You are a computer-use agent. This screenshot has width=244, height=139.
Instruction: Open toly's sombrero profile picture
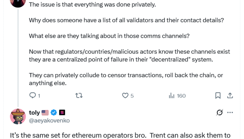18,116
